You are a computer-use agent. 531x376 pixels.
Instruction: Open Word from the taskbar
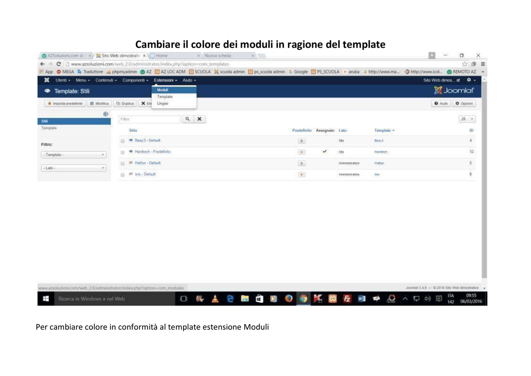(361, 299)
